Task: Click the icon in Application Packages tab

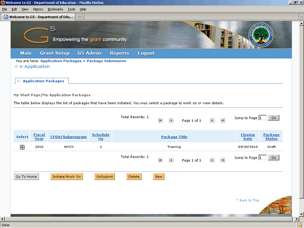Action: (x=19, y=81)
